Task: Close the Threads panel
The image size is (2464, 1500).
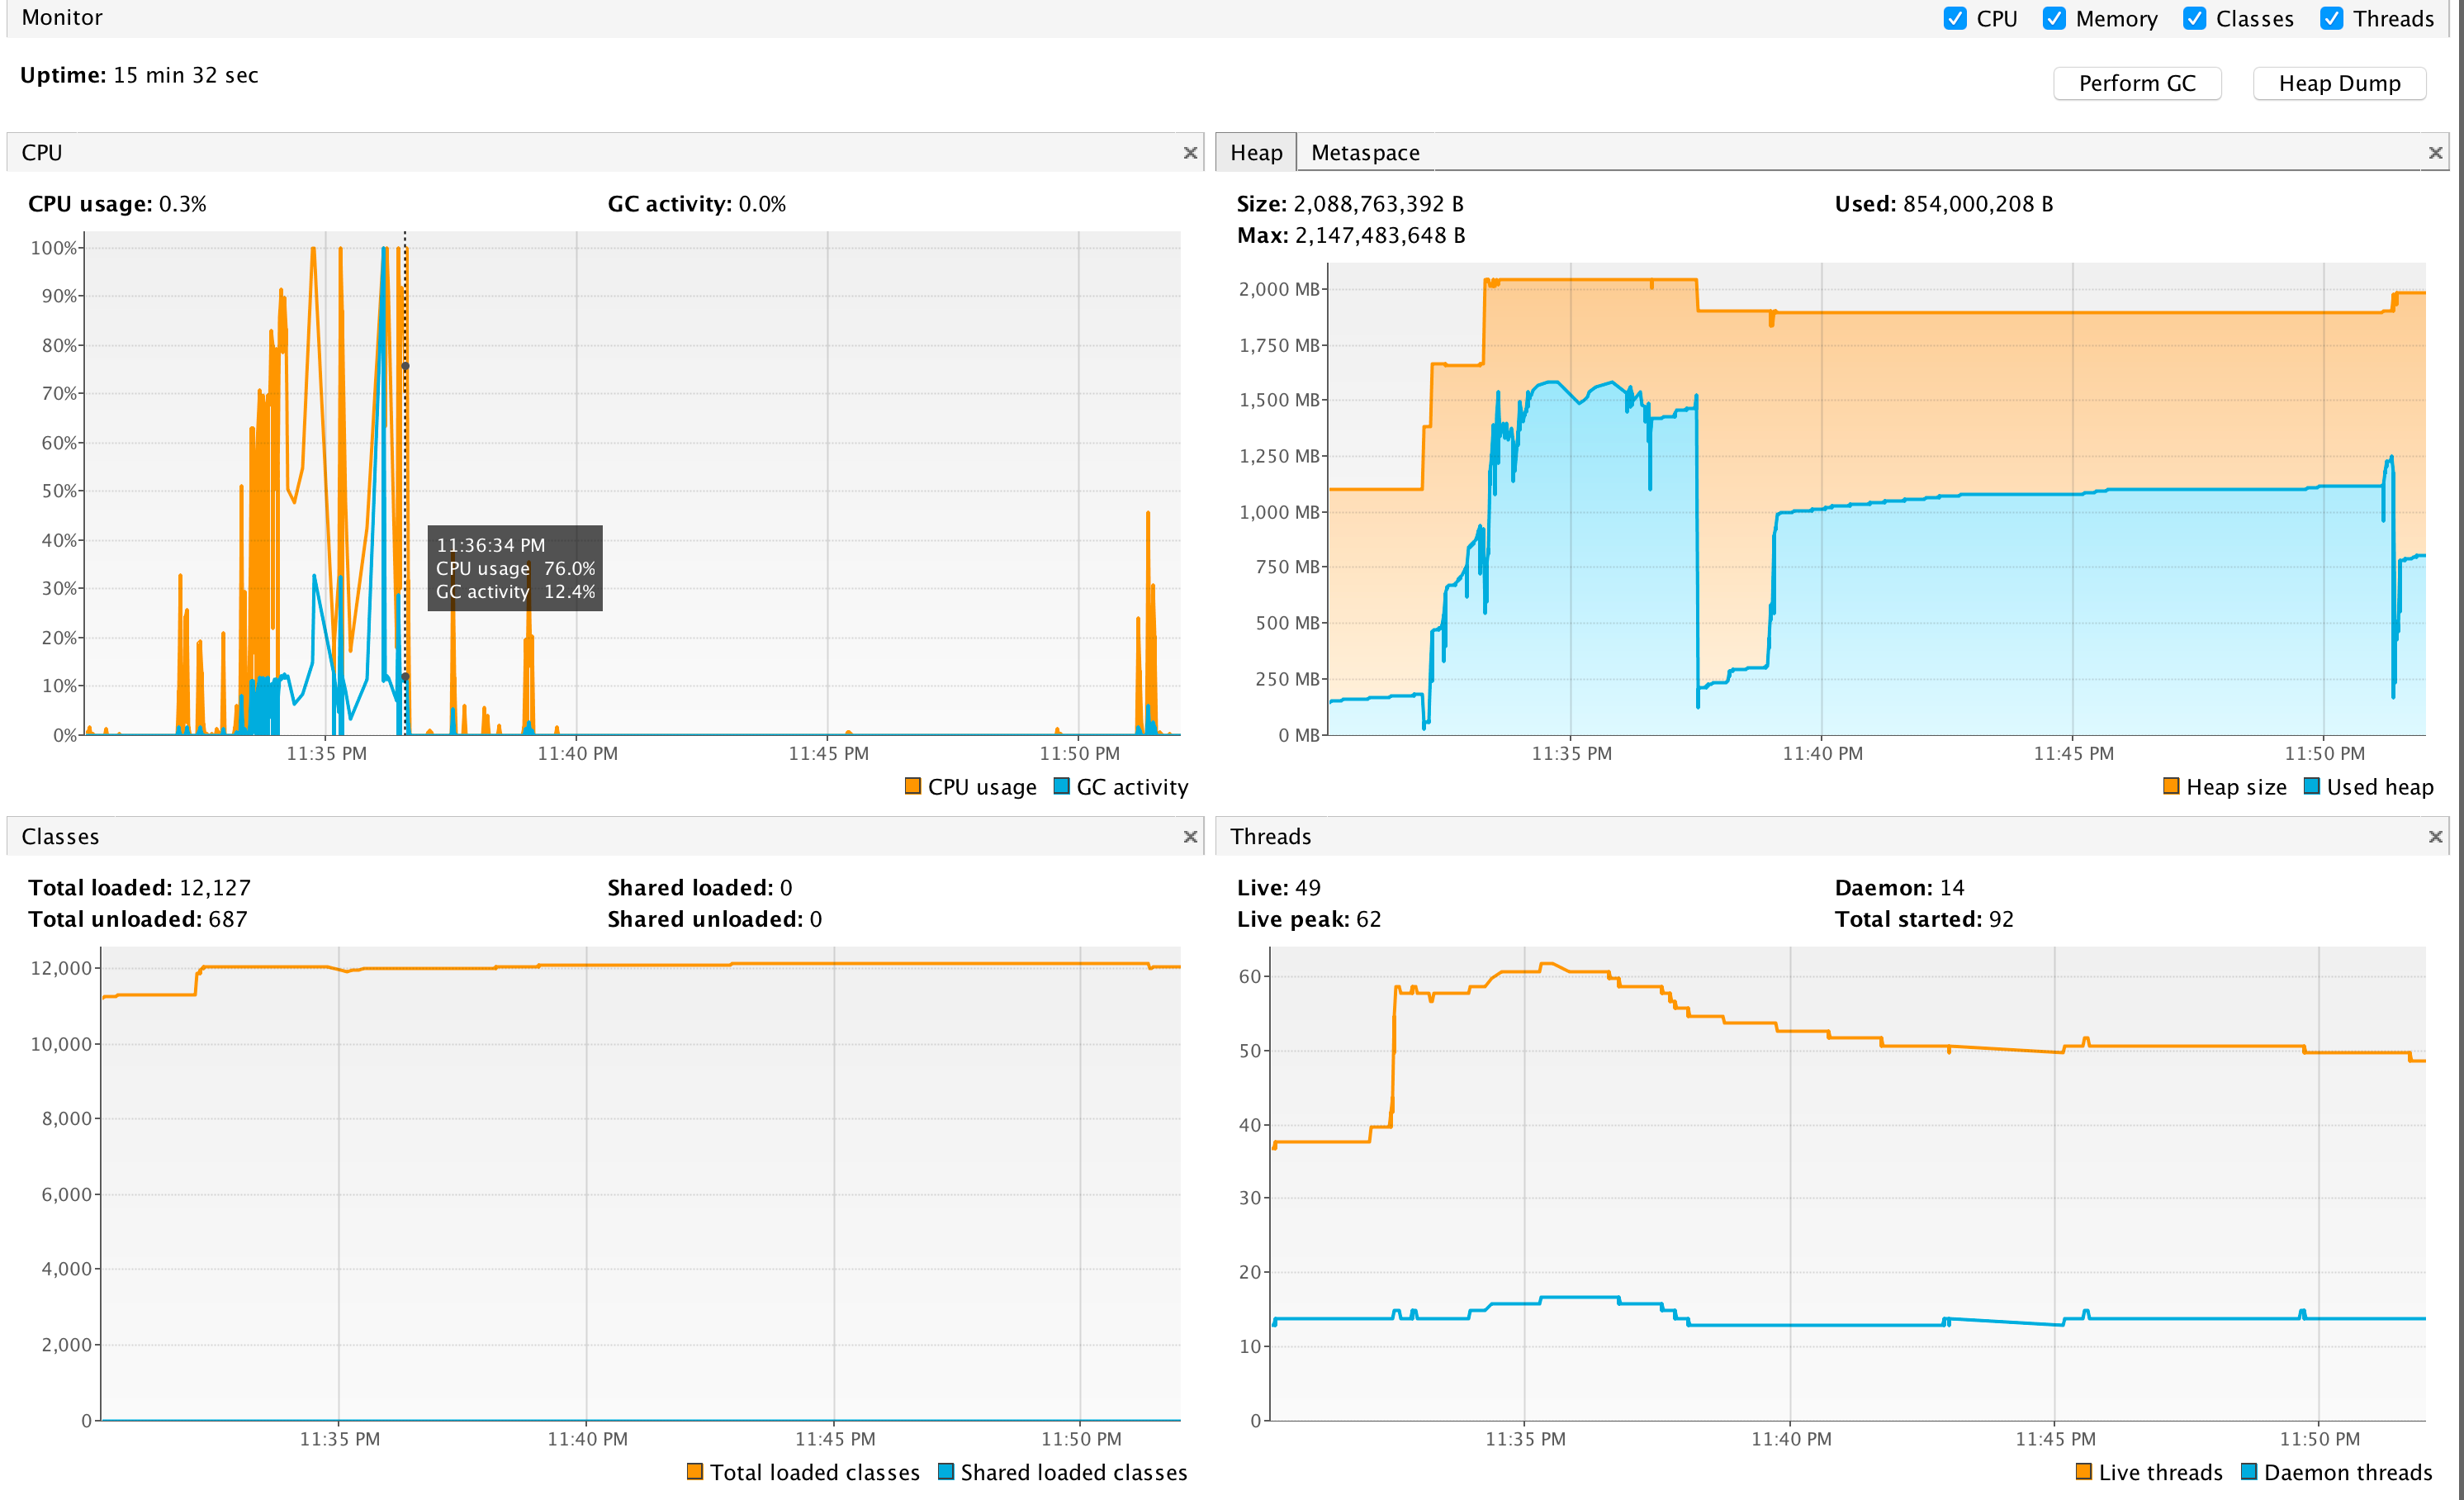Action: (2436, 838)
